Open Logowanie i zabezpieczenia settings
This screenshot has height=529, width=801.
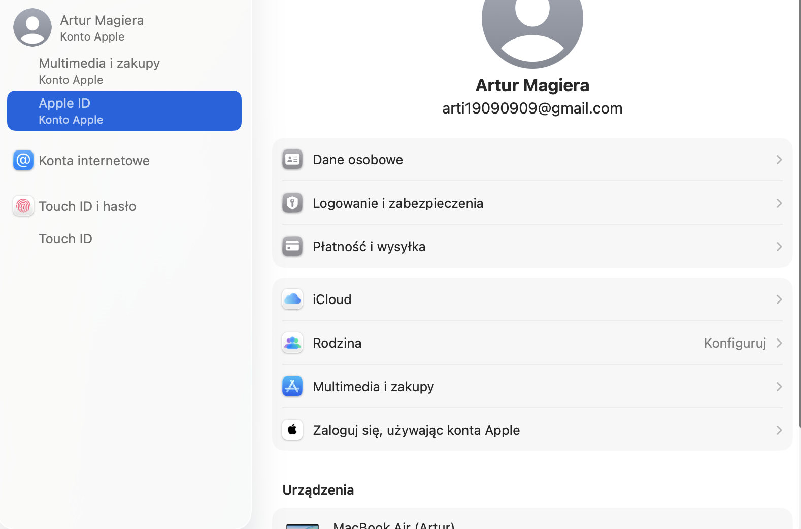532,203
